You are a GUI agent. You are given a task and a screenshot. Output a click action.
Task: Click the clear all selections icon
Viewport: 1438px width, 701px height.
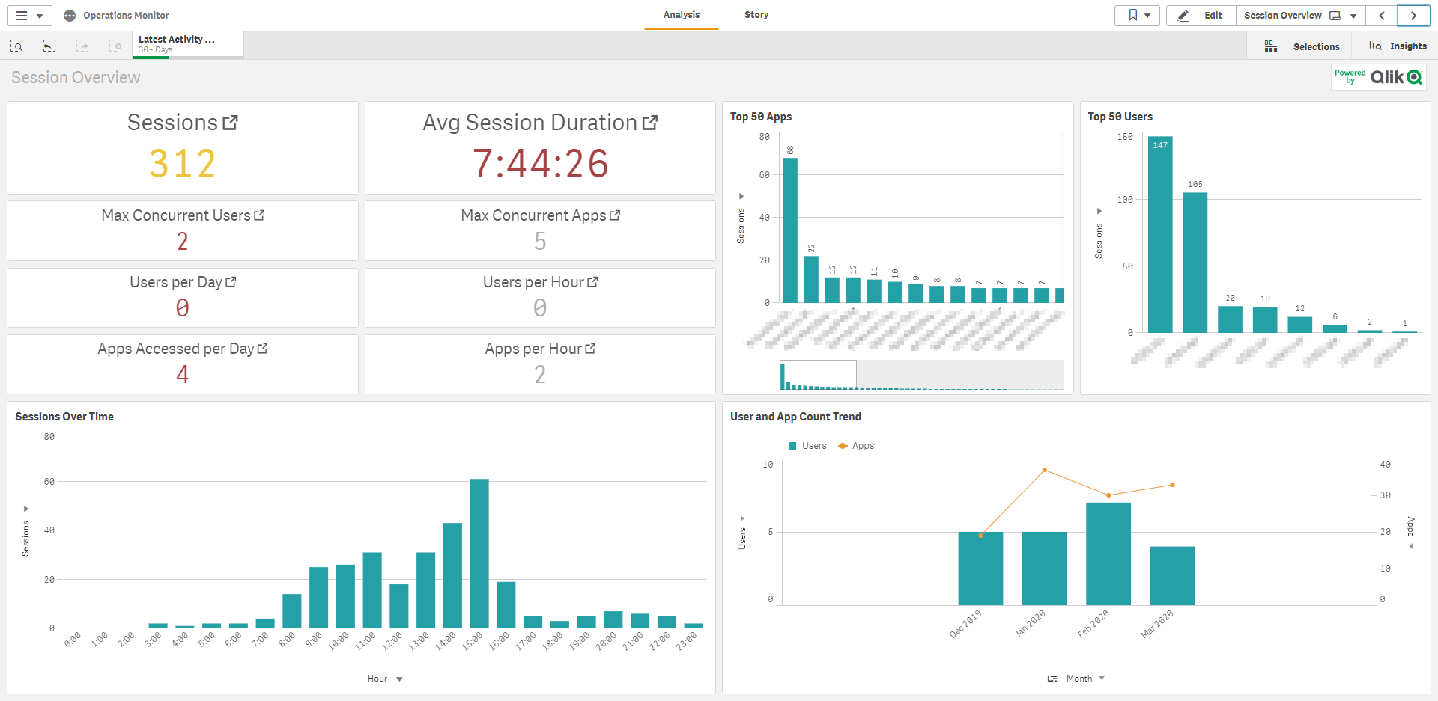tap(115, 46)
